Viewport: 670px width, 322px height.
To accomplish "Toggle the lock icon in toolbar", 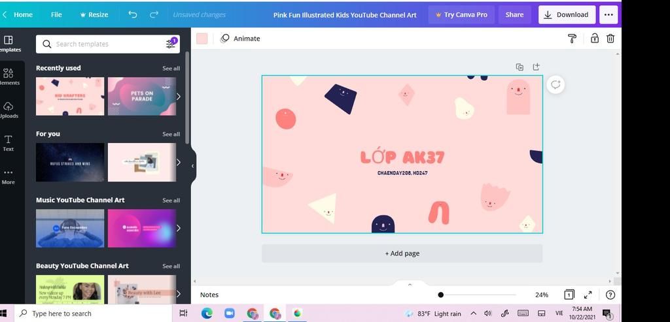I will coord(594,39).
